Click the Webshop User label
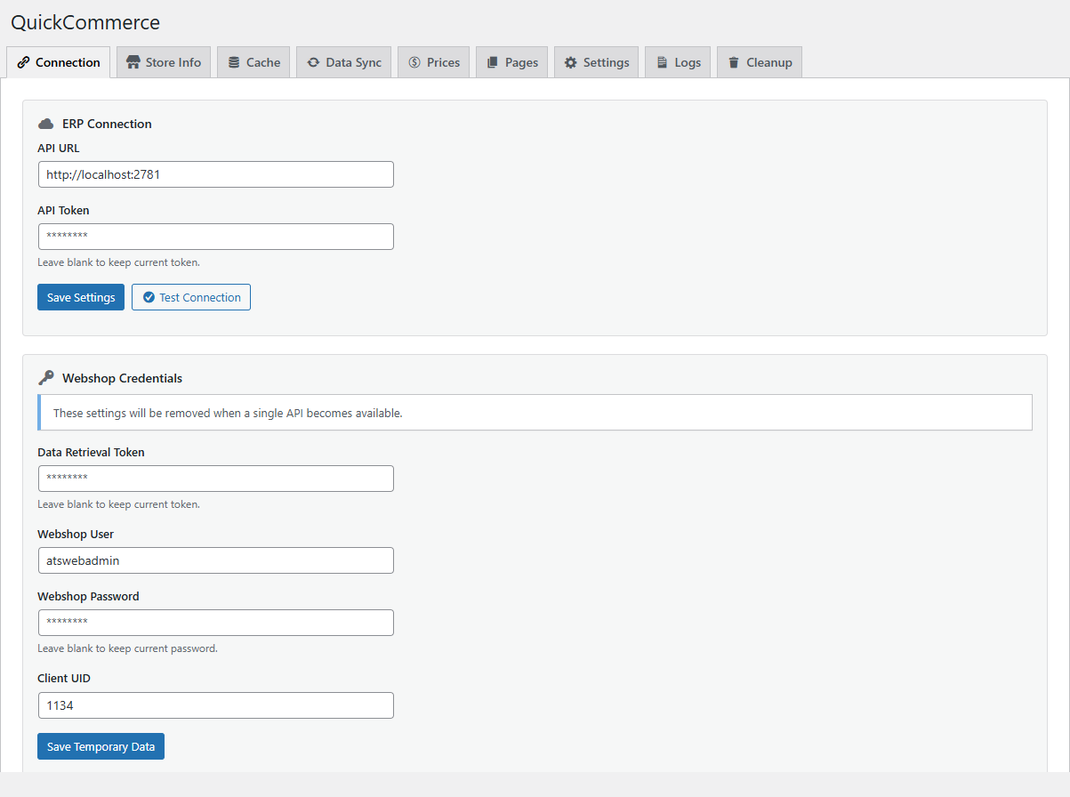The height and width of the screenshot is (797, 1070). (76, 535)
